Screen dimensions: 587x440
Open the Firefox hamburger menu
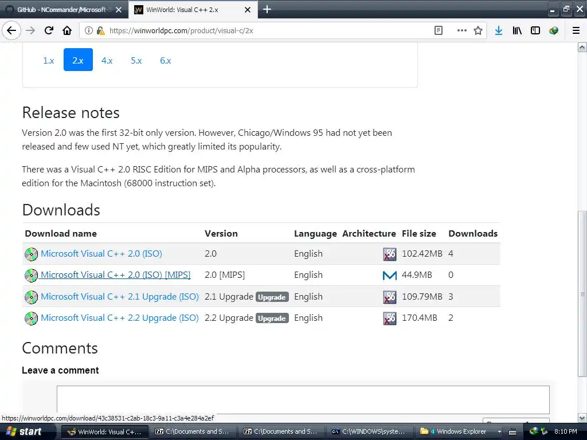point(576,31)
